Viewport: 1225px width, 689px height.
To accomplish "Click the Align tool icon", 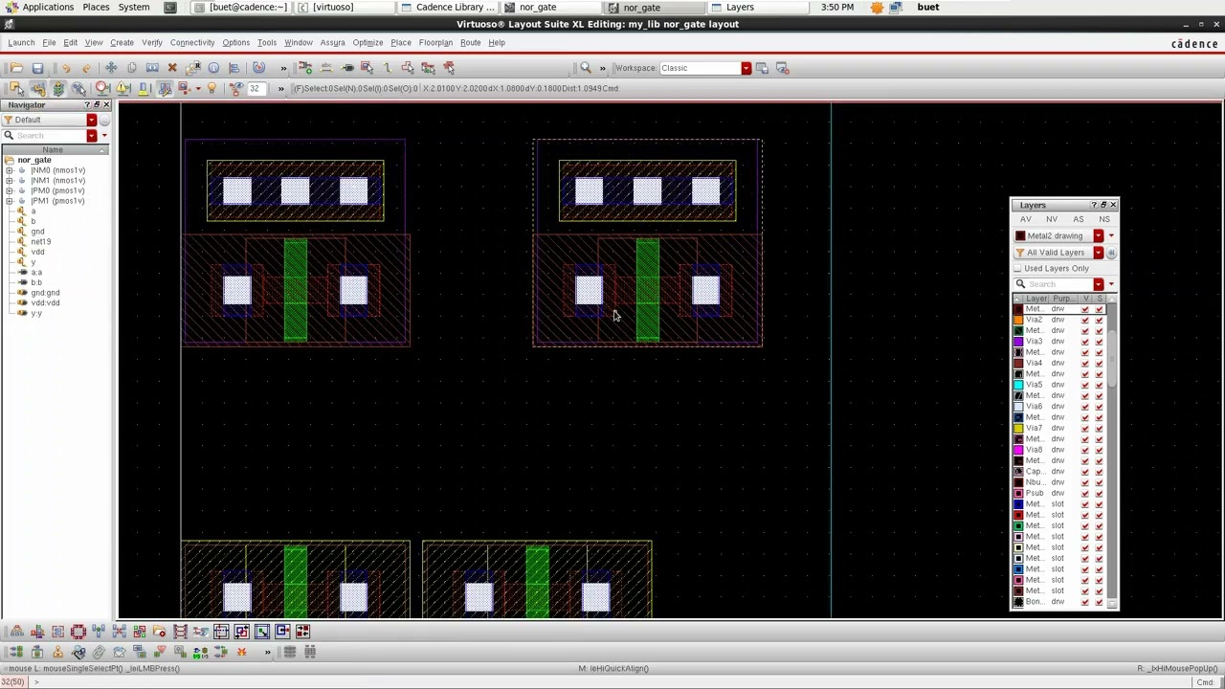I will 234,68.
